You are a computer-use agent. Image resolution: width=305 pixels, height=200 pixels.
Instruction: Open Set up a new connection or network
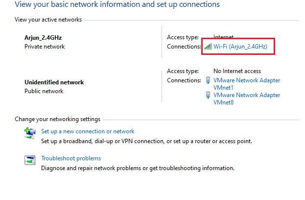[x=88, y=131]
